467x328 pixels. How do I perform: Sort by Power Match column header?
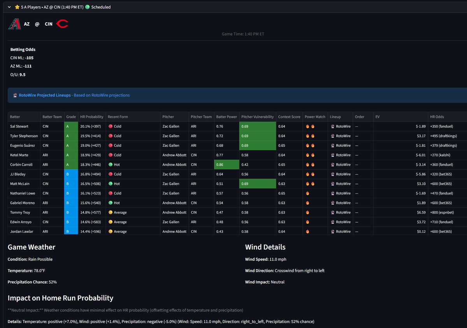coord(315,117)
